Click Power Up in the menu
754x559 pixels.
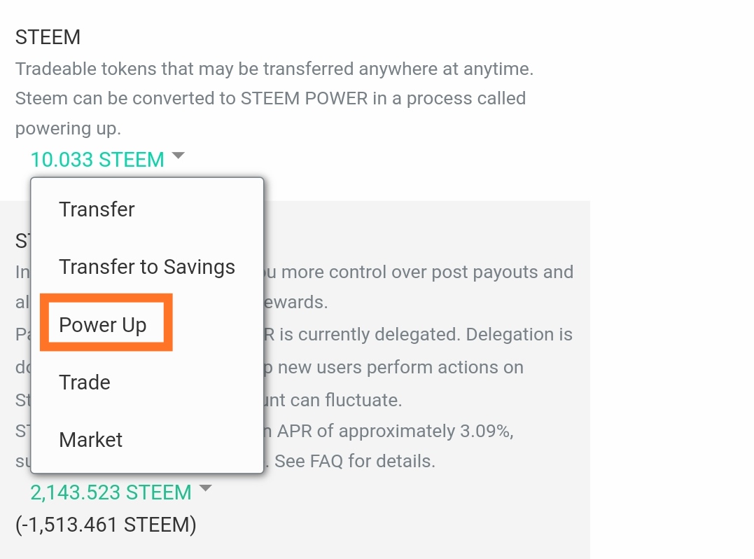click(x=103, y=325)
